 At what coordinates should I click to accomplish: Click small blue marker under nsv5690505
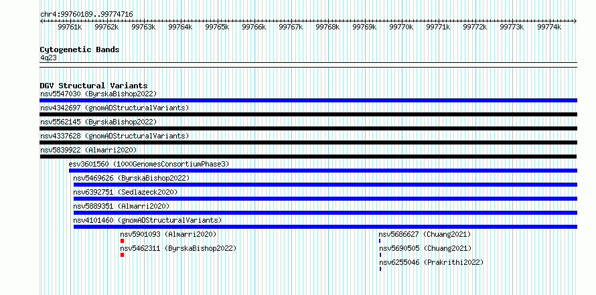[x=380, y=255]
